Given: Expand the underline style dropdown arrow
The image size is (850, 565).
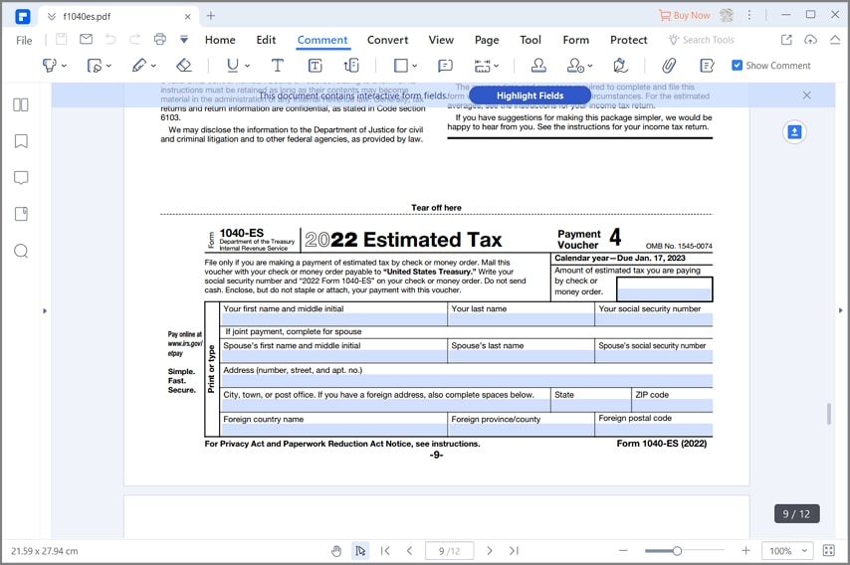Looking at the screenshot, I should point(247,66).
